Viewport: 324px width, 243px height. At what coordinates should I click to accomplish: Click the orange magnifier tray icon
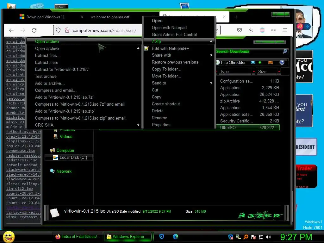[246, 237]
